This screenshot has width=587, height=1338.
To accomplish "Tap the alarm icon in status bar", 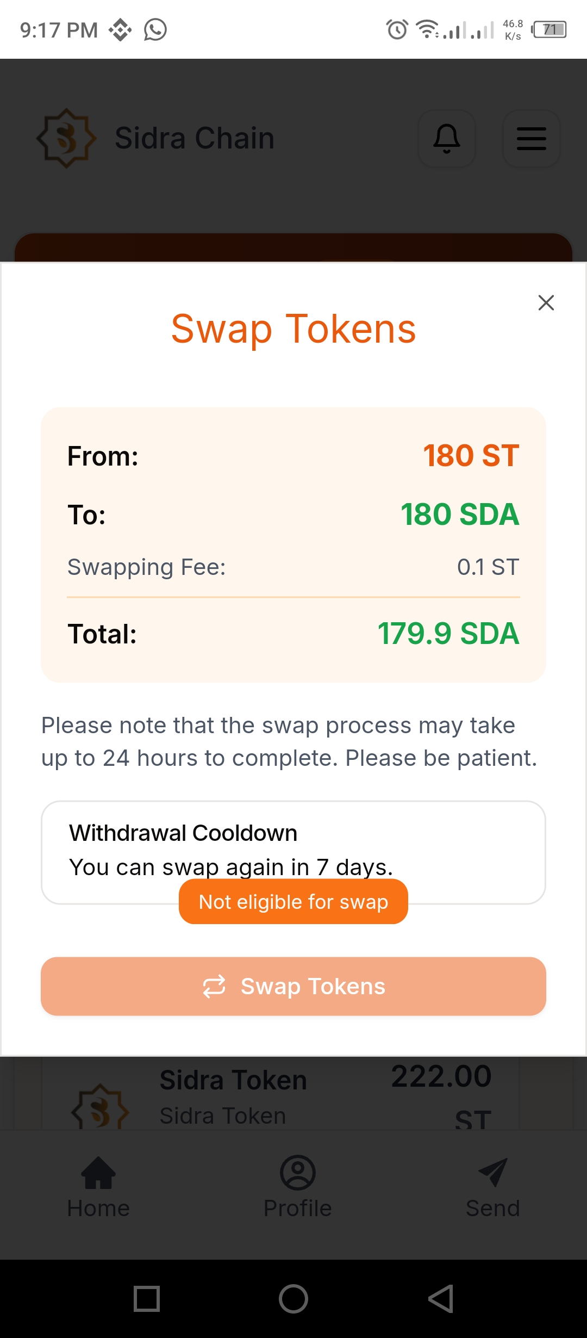I will point(397,29).
